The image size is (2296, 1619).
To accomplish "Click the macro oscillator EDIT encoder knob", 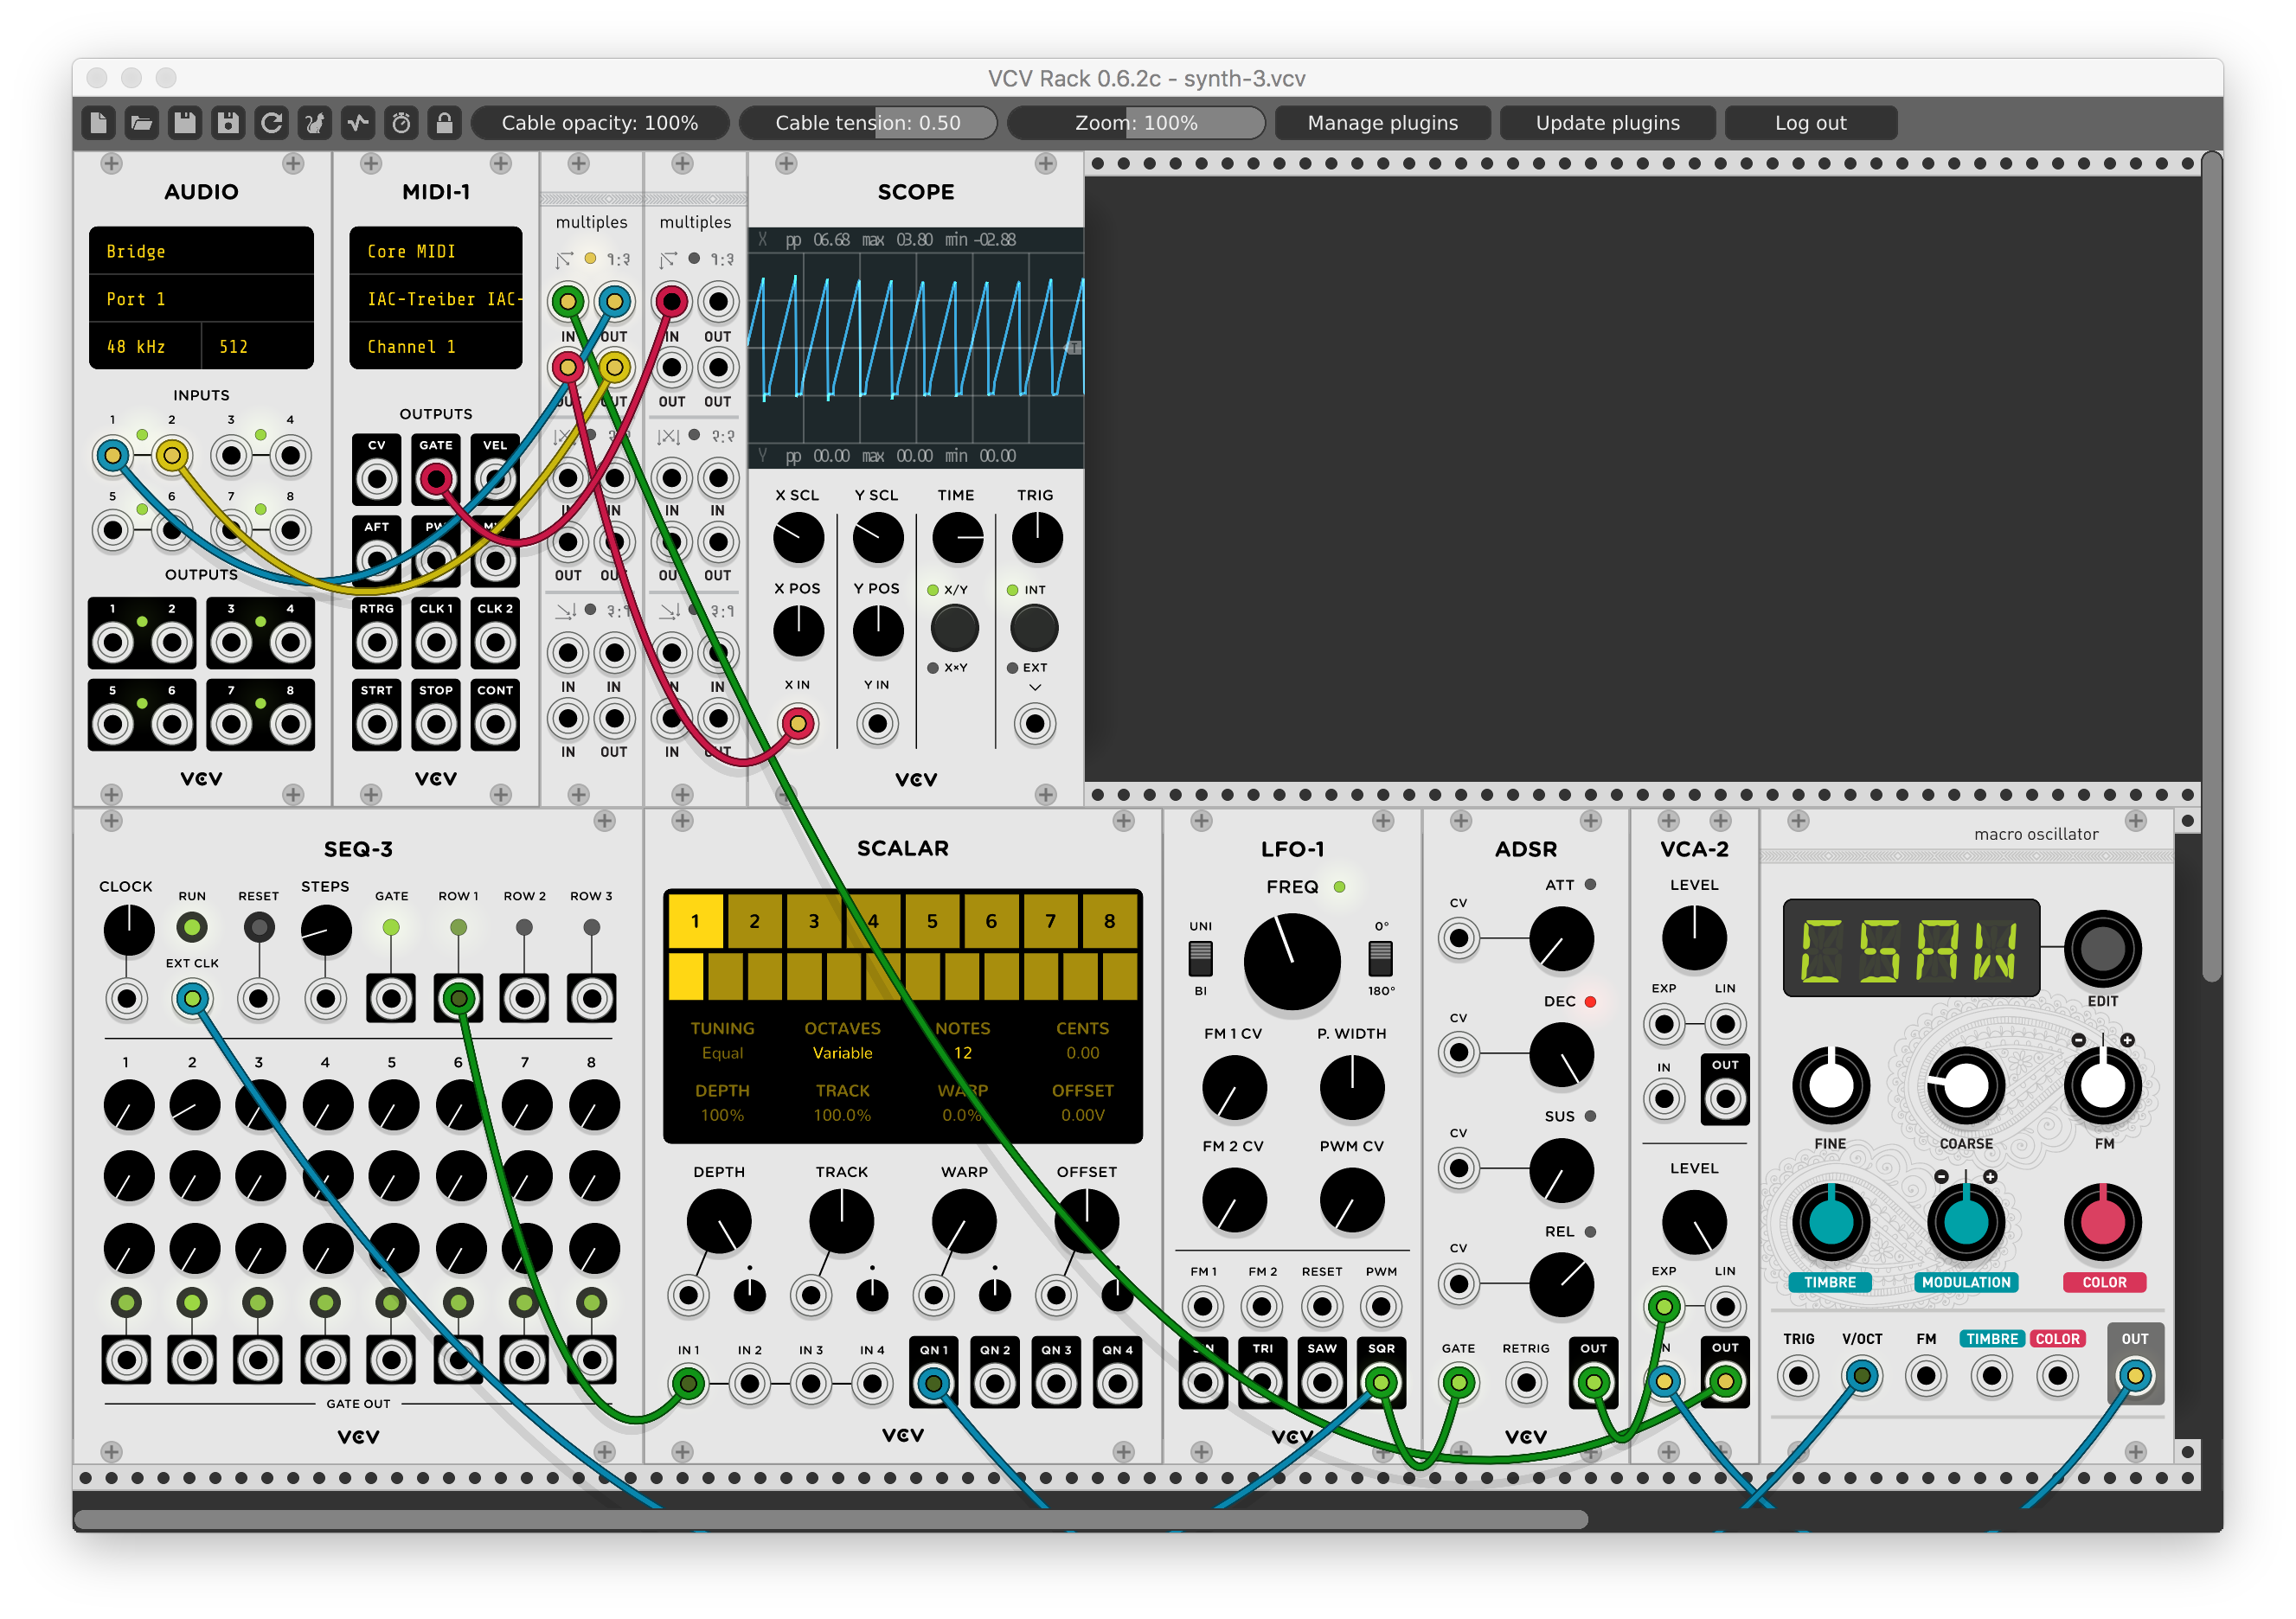I will [2102, 948].
